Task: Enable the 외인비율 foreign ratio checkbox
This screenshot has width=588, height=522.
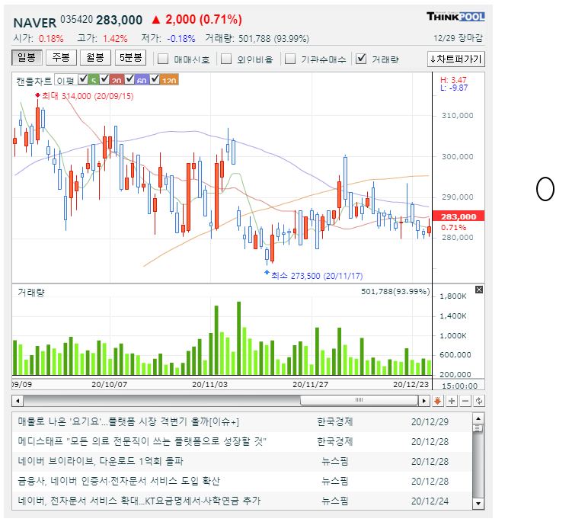Action: [226, 59]
